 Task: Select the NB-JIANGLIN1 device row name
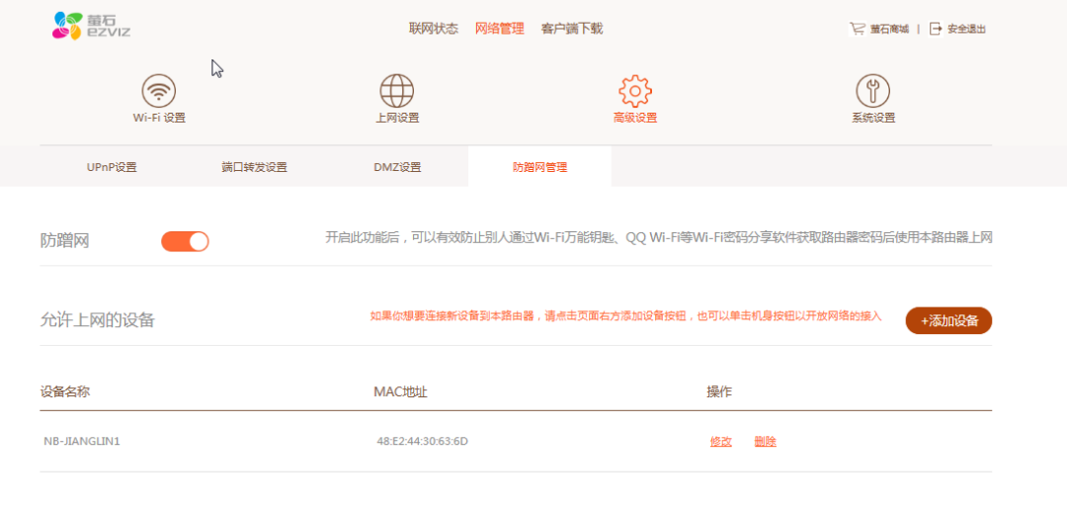tap(82, 441)
